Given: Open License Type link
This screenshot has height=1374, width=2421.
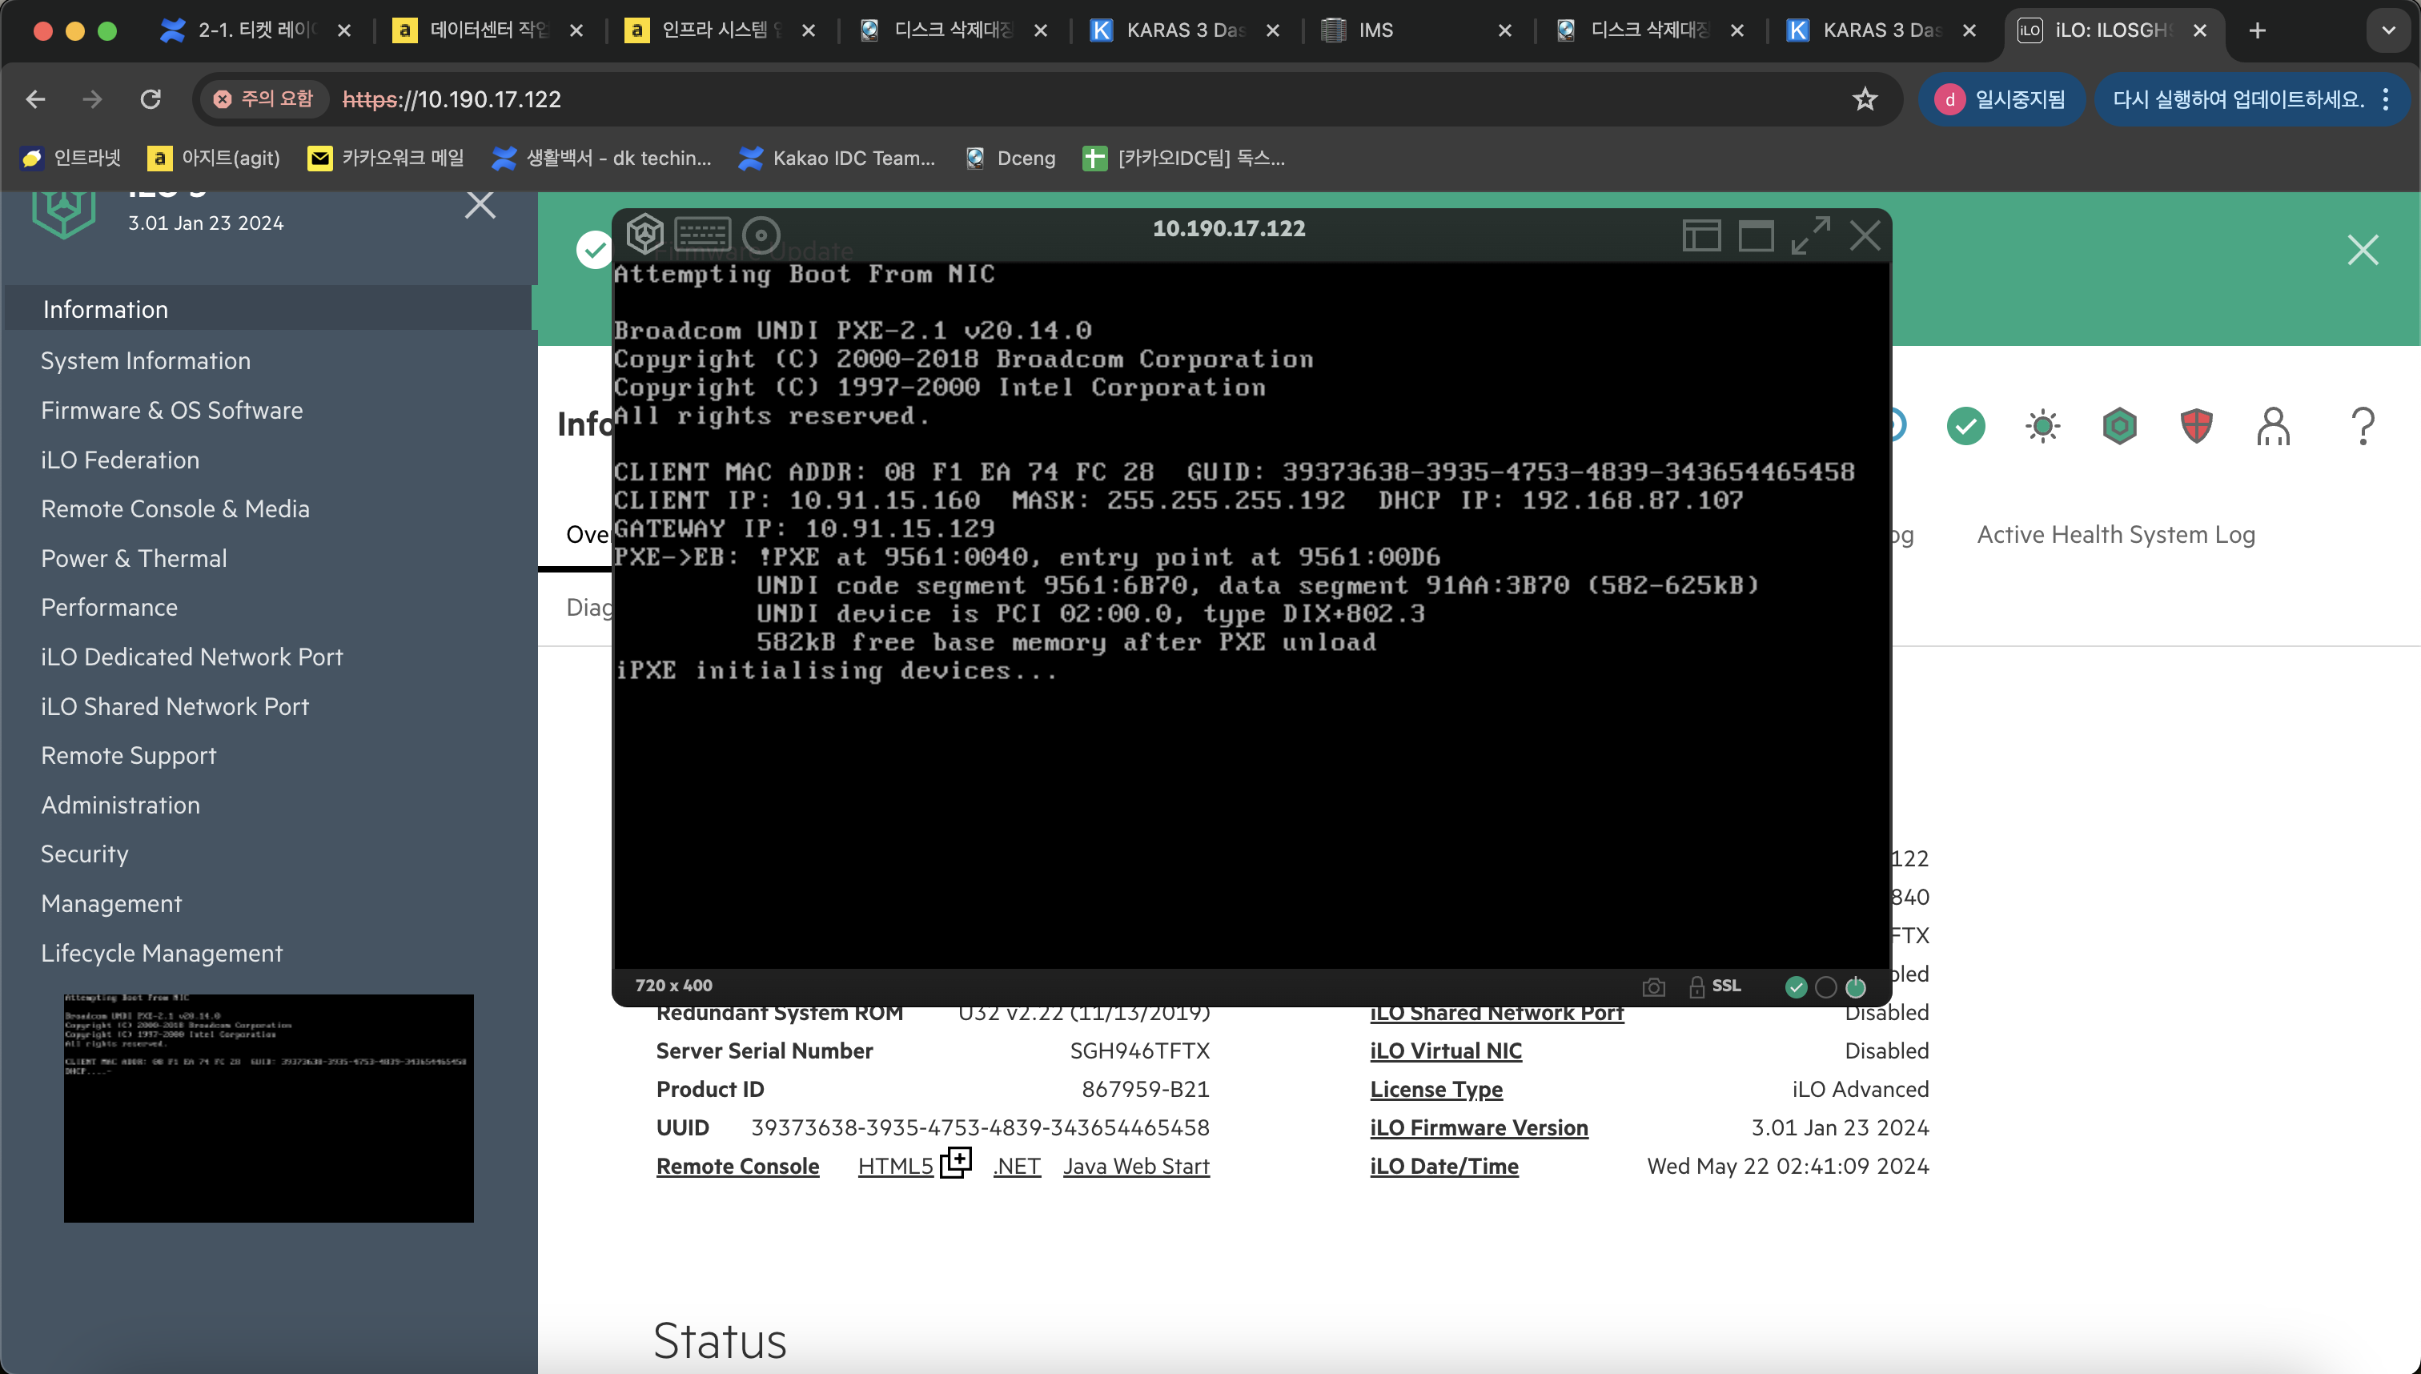Looking at the screenshot, I should 1436,1089.
